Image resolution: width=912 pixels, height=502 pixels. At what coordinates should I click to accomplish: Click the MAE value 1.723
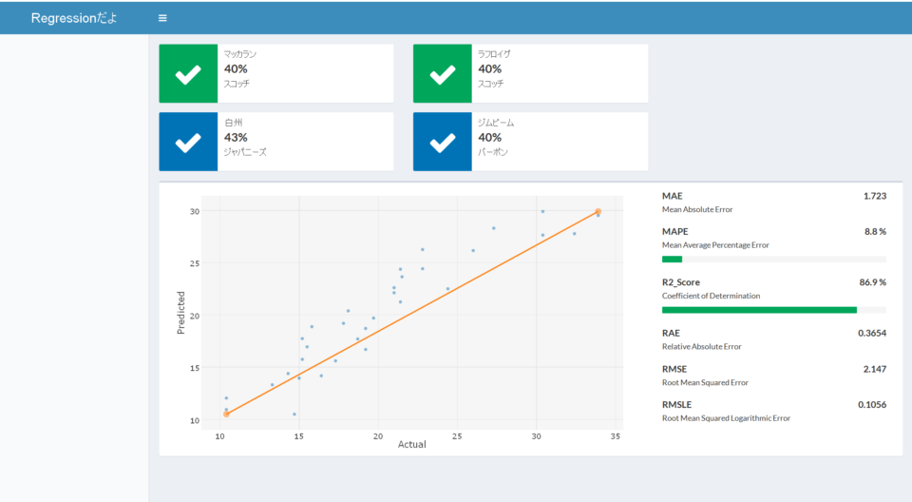(x=874, y=196)
